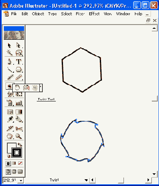Select the Scissors tool
Image resolution: width=159 pixels, height=186 pixels.
point(19,129)
